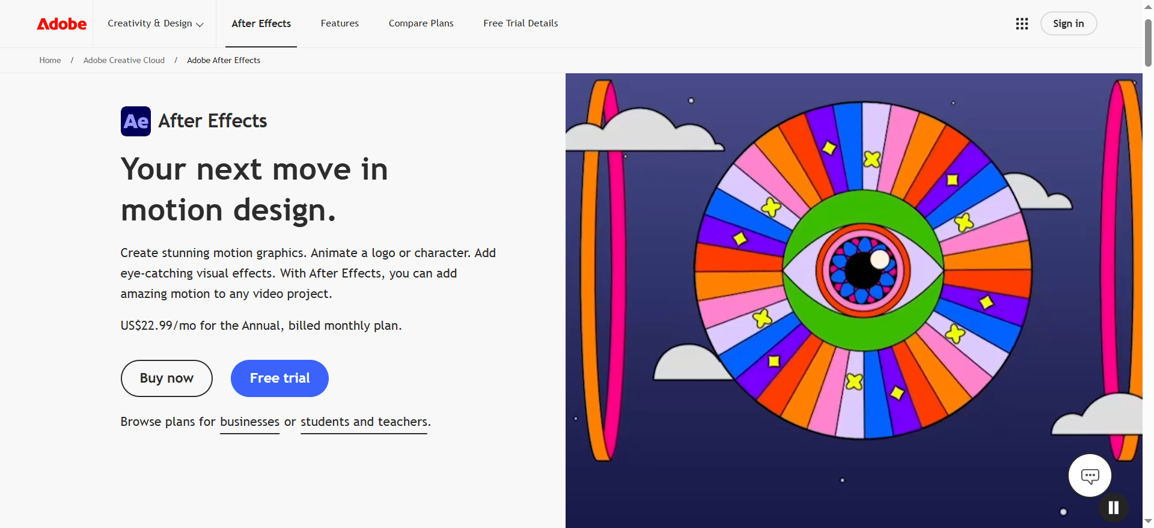Follow the businesses plans link
Image resolution: width=1154 pixels, height=528 pixels.
[x=250, y=422]
